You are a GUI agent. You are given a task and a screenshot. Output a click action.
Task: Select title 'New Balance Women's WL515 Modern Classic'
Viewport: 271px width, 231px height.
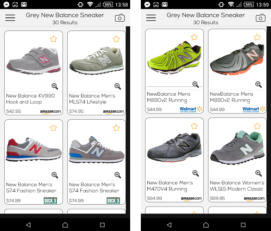coord(237,186)
